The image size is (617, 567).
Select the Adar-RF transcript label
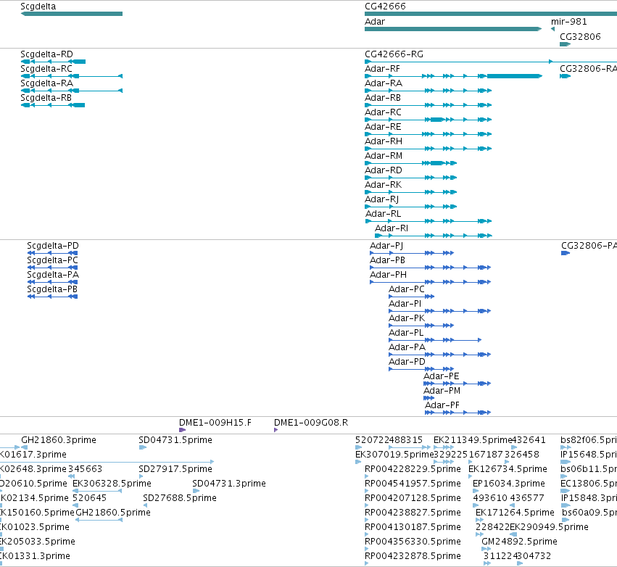tap(382, 69)
